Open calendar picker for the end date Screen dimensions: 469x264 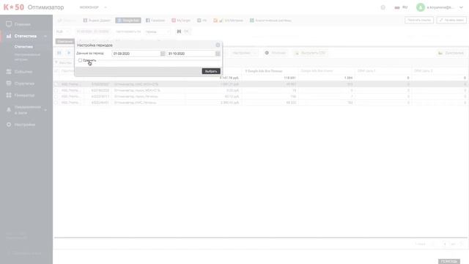218,54
